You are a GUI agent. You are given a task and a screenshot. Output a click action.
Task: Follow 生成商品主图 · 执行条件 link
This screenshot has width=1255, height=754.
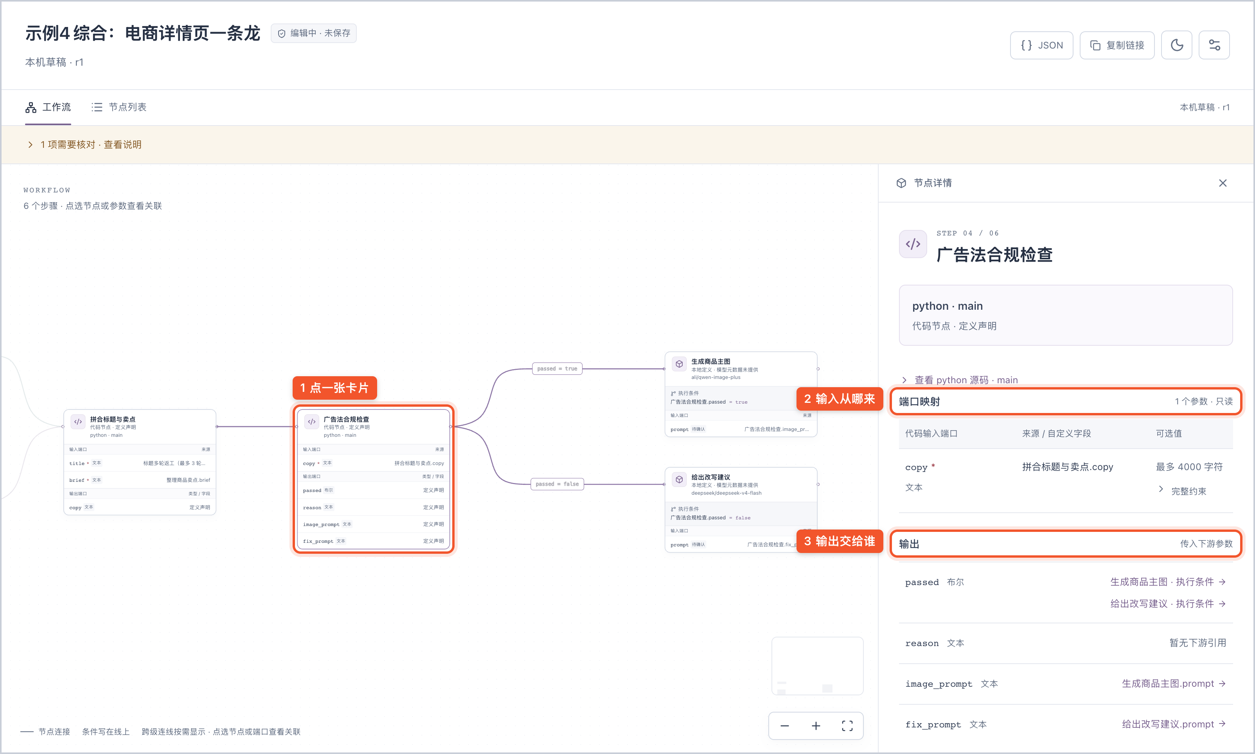click(1168, 582)
